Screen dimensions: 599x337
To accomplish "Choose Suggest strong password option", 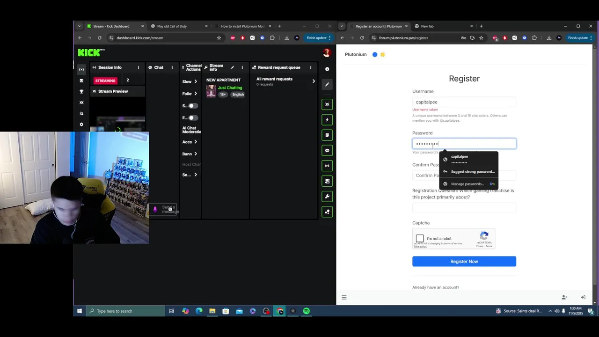I will coord(469,172).
